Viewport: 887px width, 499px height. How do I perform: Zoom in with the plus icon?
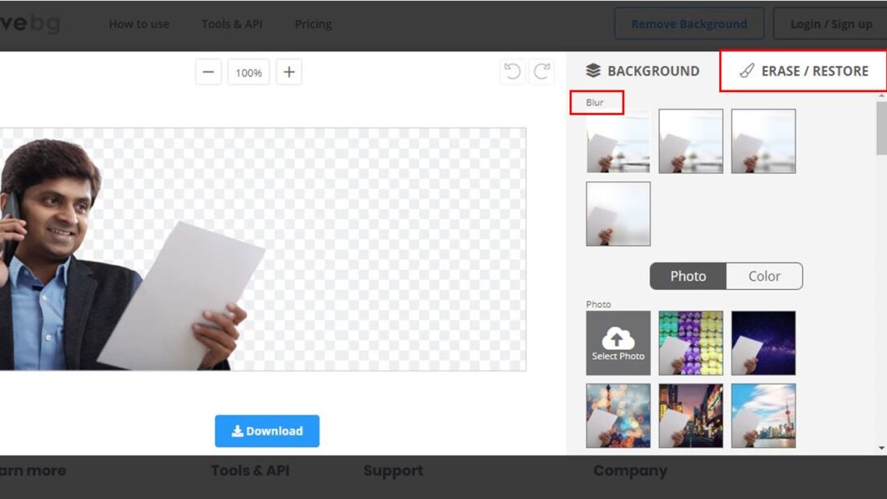[288, 72]
